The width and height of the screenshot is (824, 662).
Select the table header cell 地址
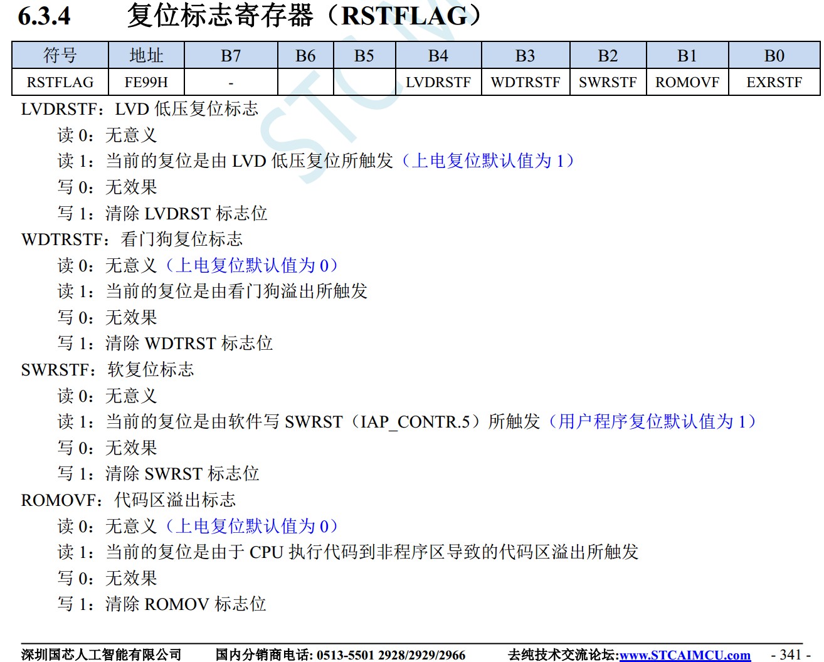pos(146,56)
